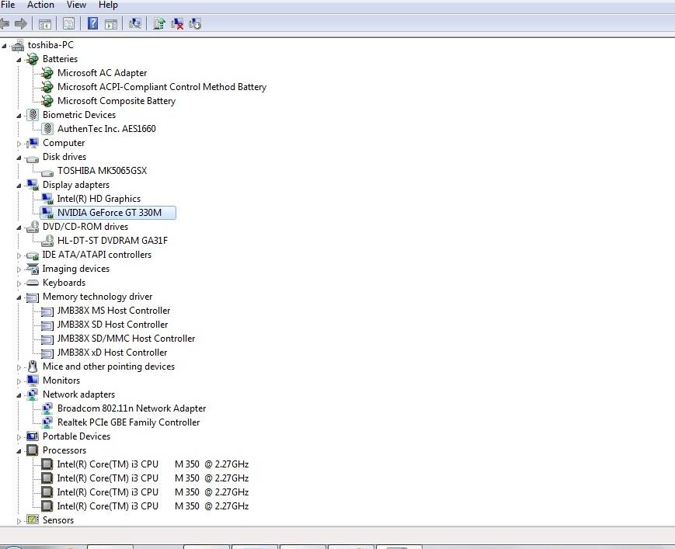The width and height of the screenshot is (675, 549).
Task: Click the HL-DT-ST DVDRAM optical drive icon
Action: click(x=47, y=241)
